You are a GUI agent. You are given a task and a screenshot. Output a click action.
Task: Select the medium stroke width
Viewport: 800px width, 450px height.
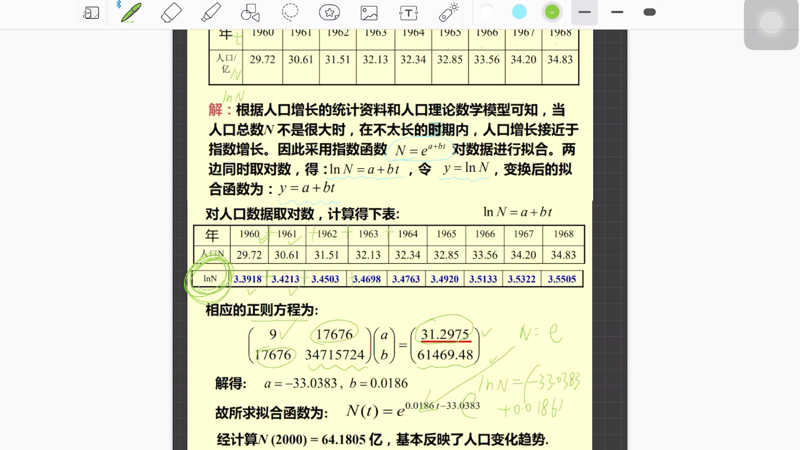coord(617,12)
